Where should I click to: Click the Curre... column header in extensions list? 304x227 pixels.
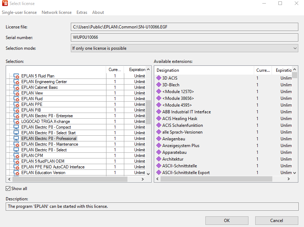click(x=263, y=70)
